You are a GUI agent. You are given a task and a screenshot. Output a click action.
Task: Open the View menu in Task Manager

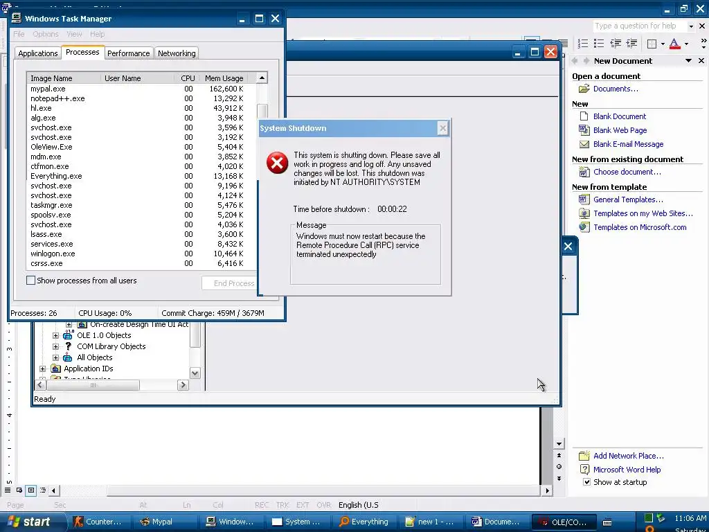[74, 34]
